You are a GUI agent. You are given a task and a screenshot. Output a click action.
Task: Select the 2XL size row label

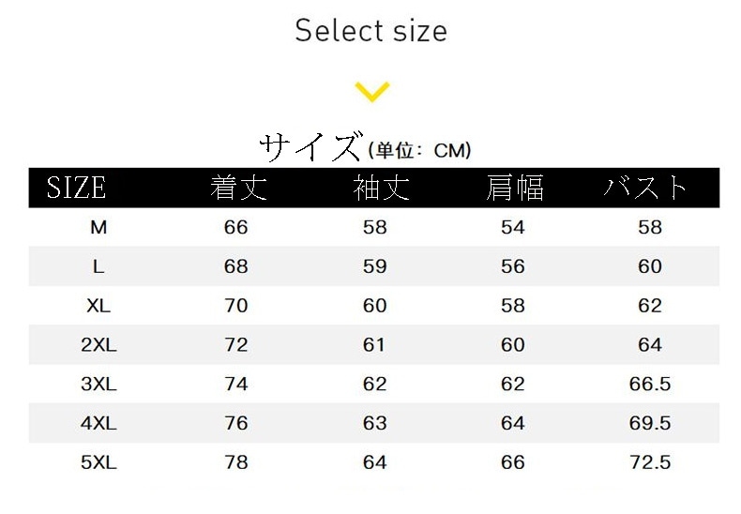click(98, 345)
